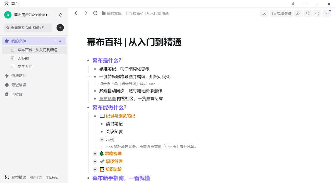Select 我的文档 in sidebar

pyautogui.click(x=19, y=41)
